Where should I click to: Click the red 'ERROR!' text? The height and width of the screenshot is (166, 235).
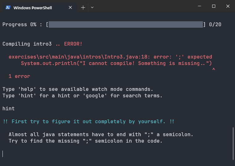pyautogui.click(x=73, y=44)
